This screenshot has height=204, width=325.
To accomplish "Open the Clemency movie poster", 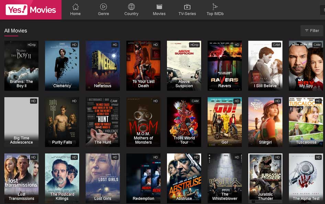I will click(62, 66).
